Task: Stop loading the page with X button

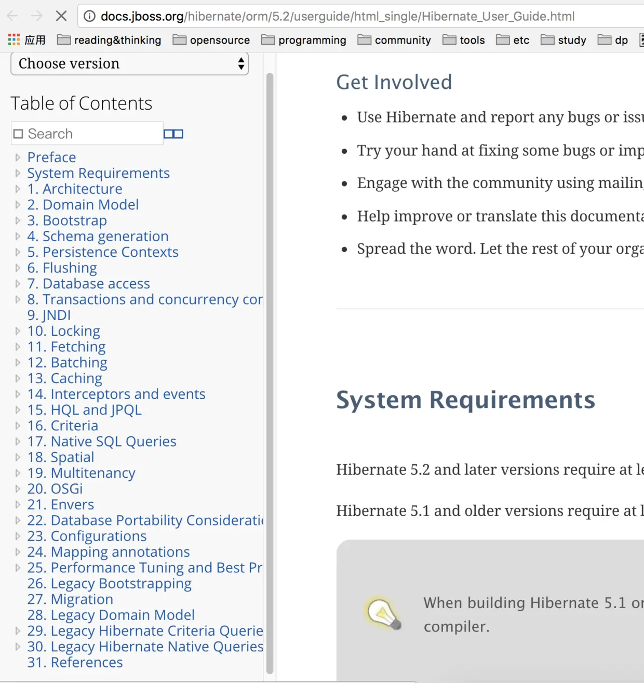Action: click(61, 16)
